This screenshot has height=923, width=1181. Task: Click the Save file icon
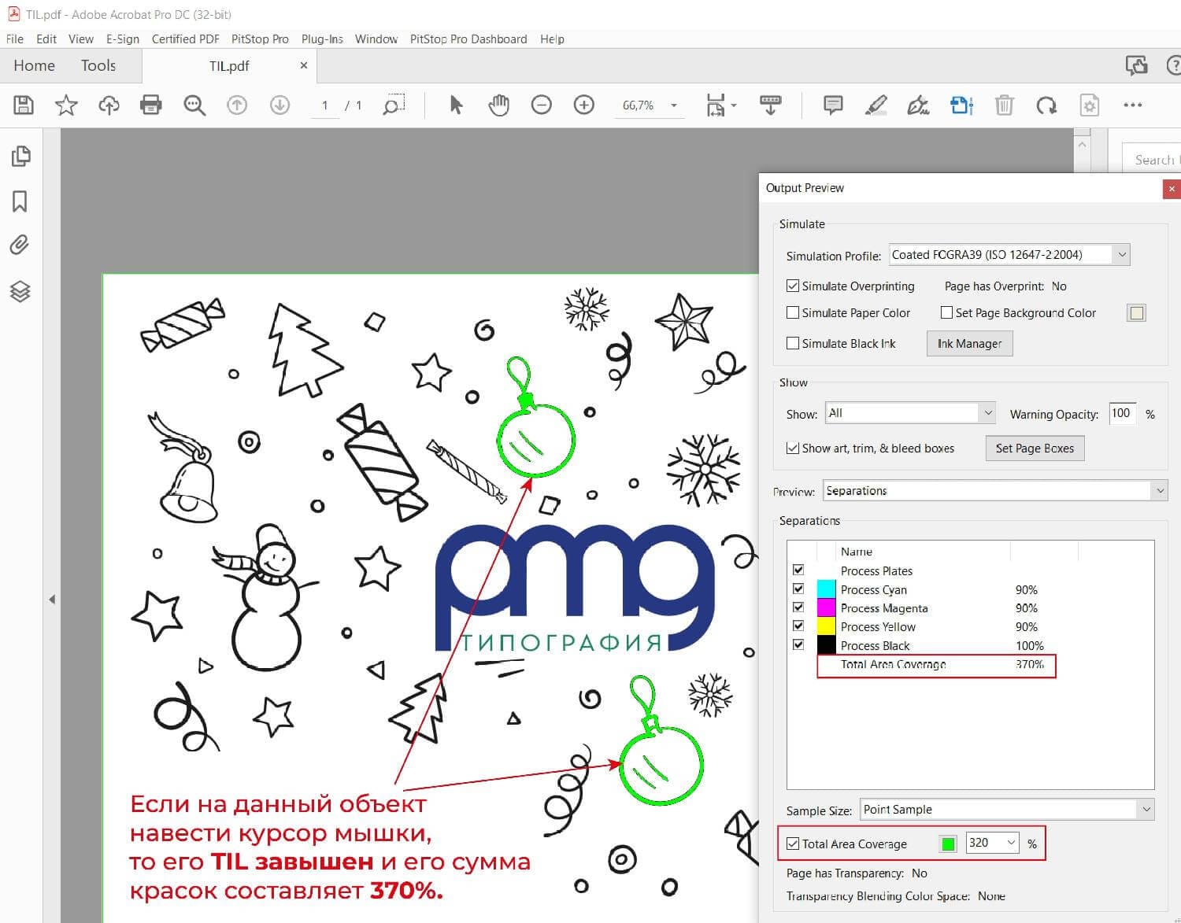(x=24, y=105)
